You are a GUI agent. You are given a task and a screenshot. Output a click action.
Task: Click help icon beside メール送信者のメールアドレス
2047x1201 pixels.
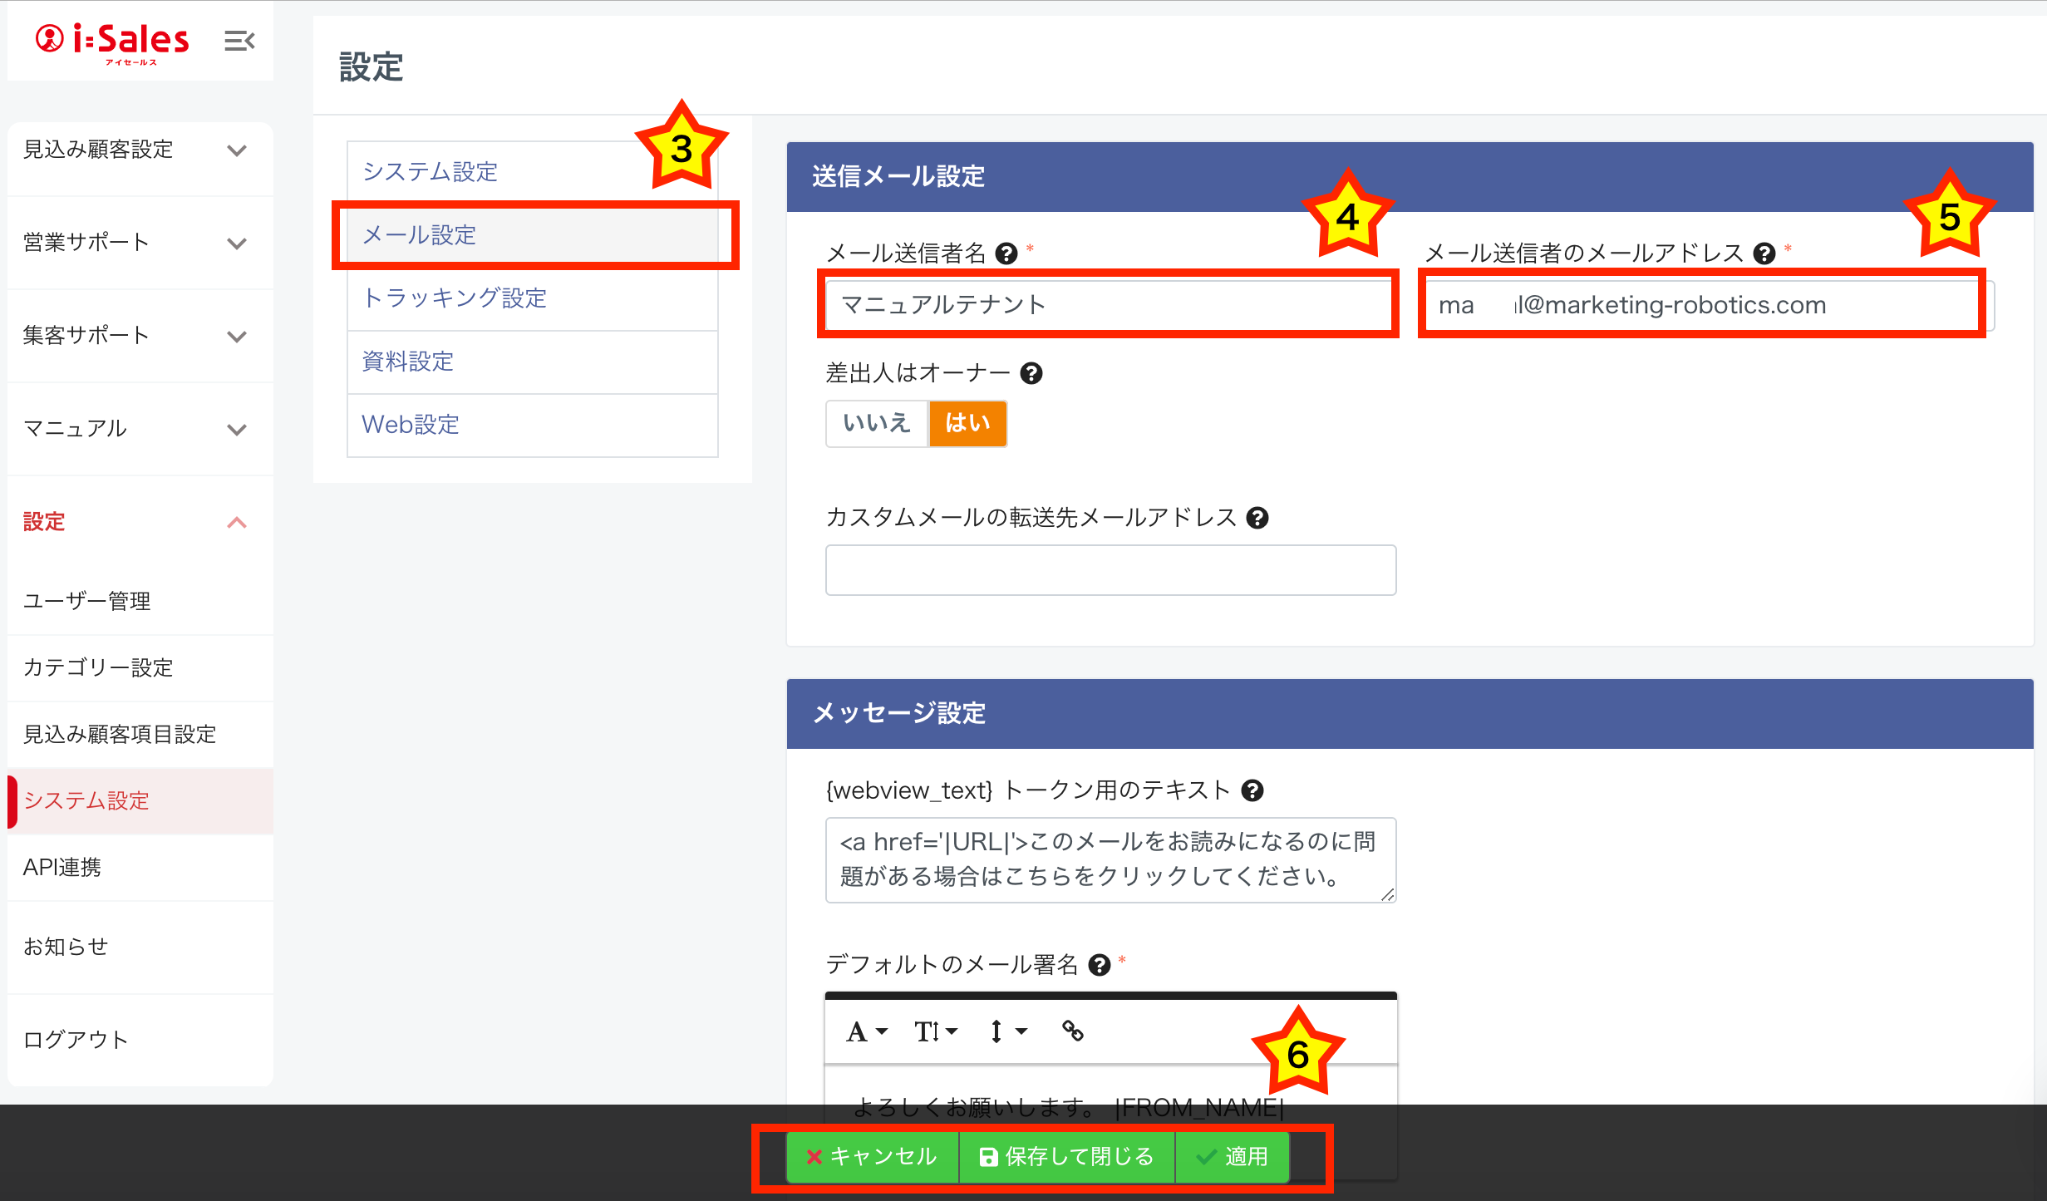[1764, 253]
